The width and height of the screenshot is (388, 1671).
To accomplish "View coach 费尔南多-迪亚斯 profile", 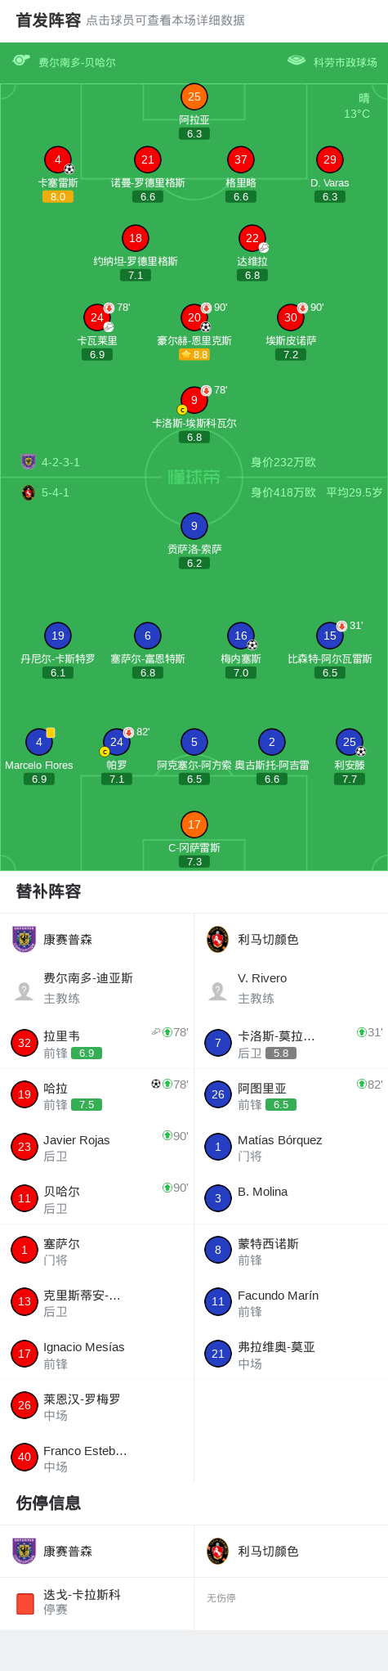I will (97, 988).
